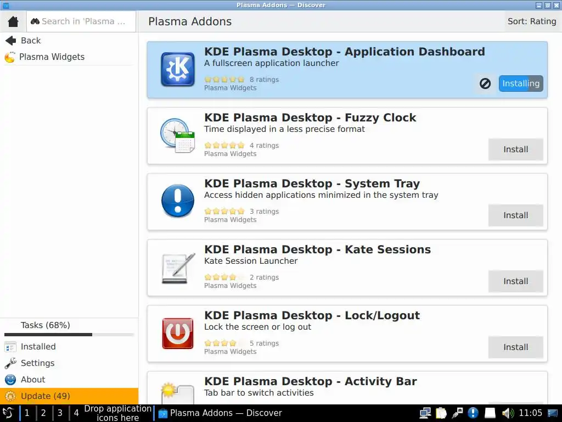The image size is (562, 422).
Task: Open the Application Dashboard title
Action: coord(344,52)
